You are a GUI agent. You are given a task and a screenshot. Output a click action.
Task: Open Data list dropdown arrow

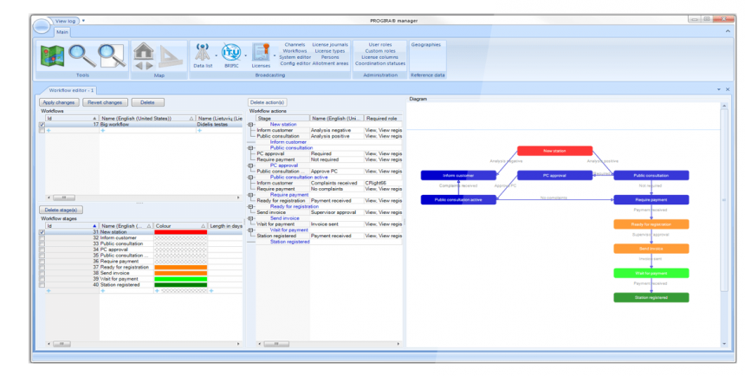[x=217, y=56]
